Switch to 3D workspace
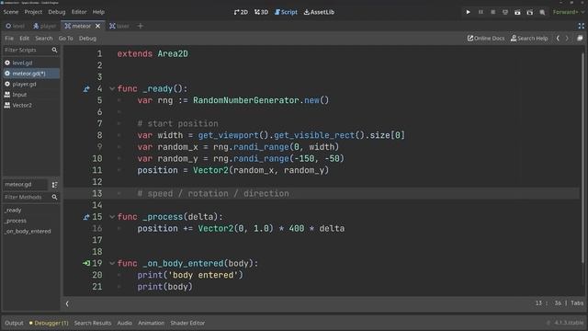 coord(261,12)
